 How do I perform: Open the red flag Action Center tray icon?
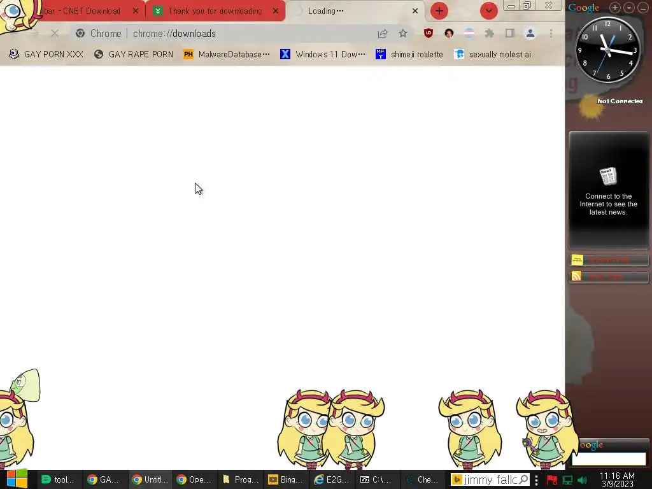552,480
